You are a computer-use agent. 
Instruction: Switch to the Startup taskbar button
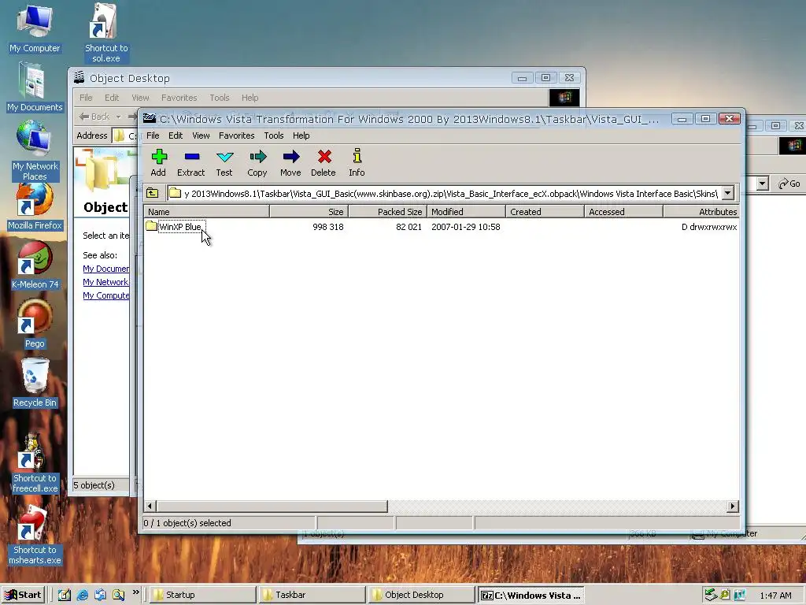coord(202,595)
